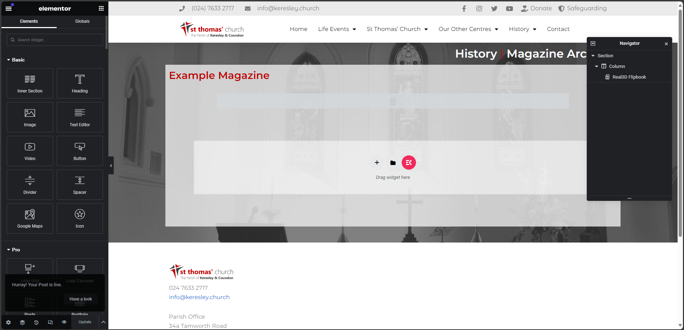Add template with the folder icon

pos(393,163)
